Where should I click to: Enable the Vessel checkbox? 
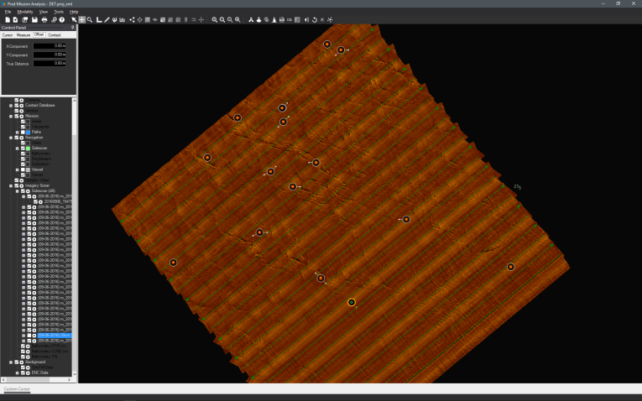[23, 169]
